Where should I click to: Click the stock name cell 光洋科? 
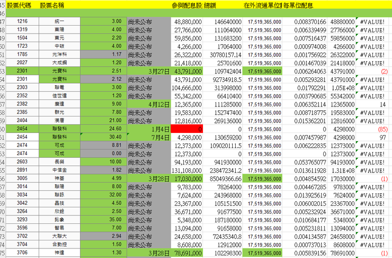(x=59, y=54)
